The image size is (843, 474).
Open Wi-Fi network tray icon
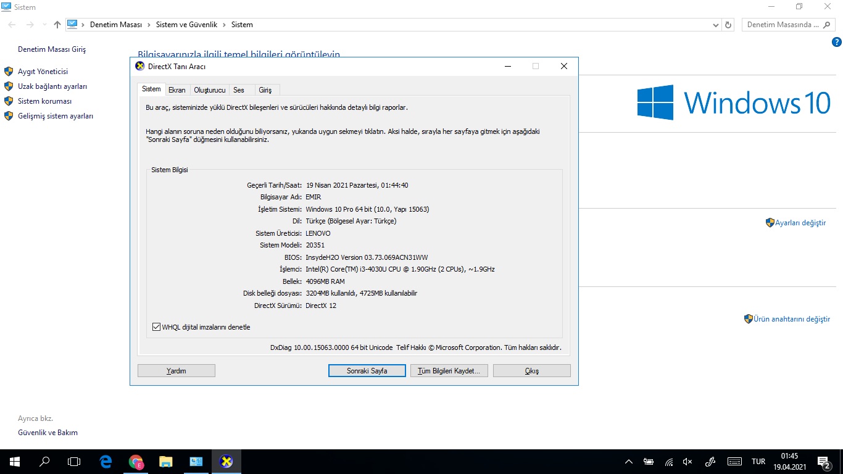[x=669, y=462]
